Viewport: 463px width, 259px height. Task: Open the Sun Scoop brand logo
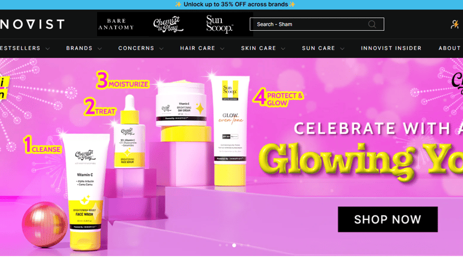click(x=219, y=24)
